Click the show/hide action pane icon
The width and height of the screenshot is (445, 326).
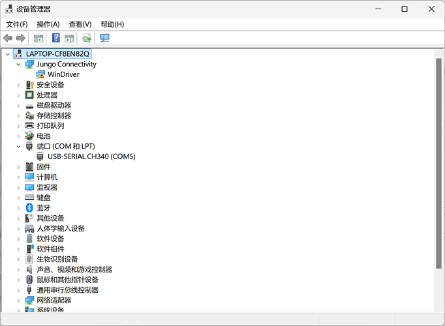click(x=69, y=38)
